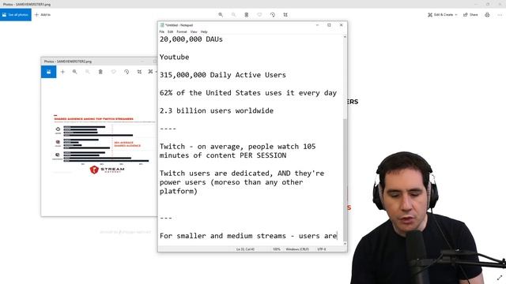Click the 'Youtube' line in Notepad
506x284 pixels.
(x=174, y=57)
